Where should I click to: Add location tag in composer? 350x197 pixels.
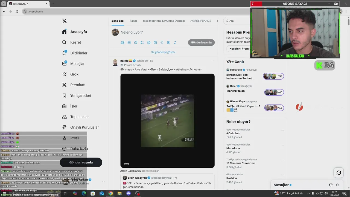(x=162, y=42)
